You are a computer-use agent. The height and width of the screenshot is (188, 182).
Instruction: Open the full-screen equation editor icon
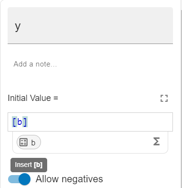[x=164, y=98]
